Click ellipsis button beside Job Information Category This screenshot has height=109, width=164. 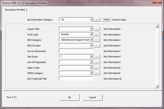97,20
